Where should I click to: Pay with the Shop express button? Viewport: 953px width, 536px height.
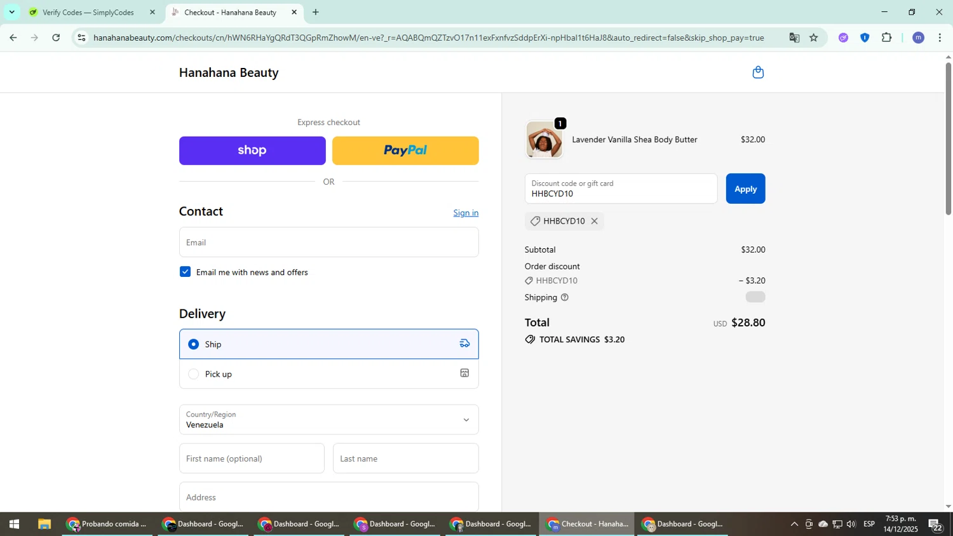click(252, 151)
